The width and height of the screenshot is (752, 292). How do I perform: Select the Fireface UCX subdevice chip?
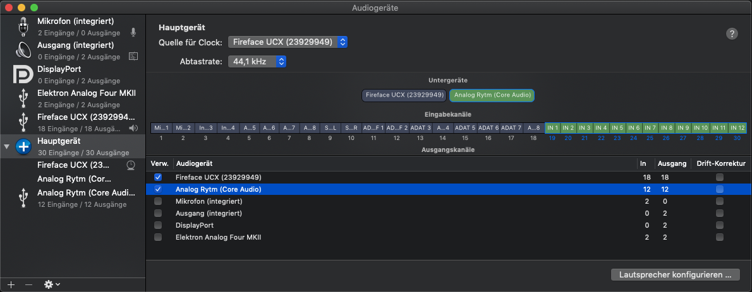(404, 95)
